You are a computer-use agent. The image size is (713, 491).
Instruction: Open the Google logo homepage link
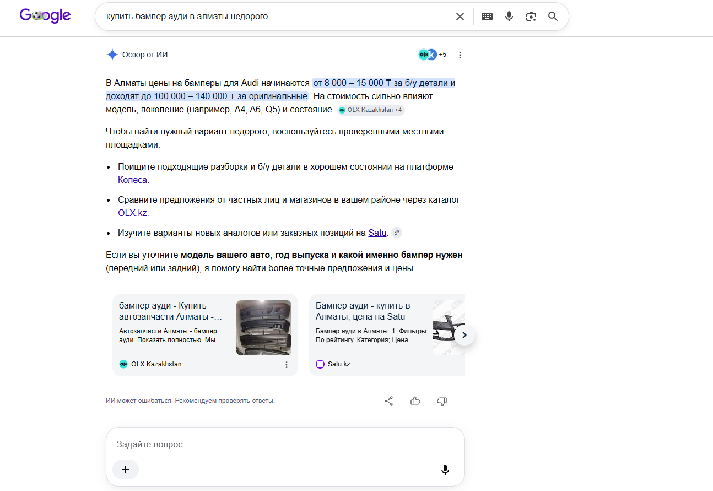[45, 16]
